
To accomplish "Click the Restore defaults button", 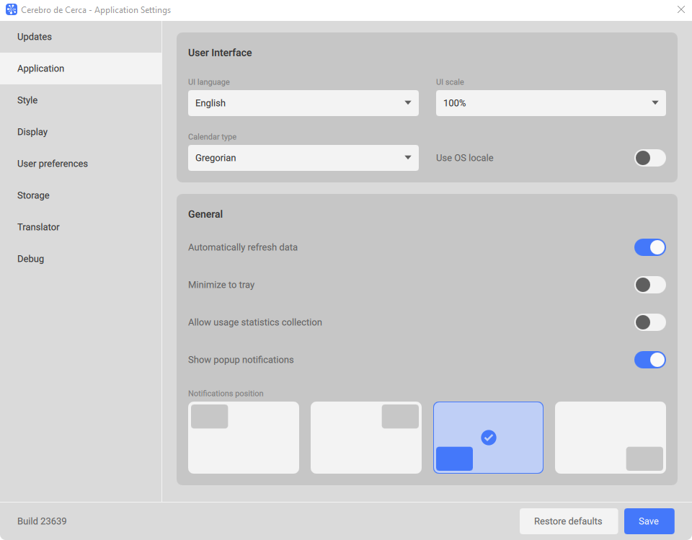I will pos(569,521).
